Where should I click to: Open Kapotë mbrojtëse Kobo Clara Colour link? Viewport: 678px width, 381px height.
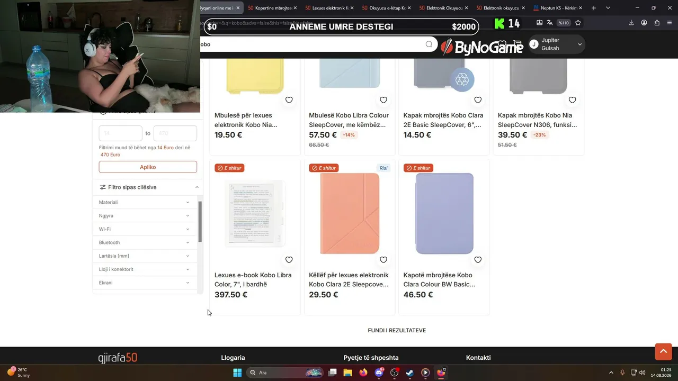click(440, 279)
